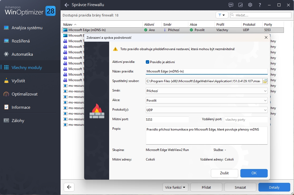Open the feedback chat icon in title bar

tap(231, 5)
